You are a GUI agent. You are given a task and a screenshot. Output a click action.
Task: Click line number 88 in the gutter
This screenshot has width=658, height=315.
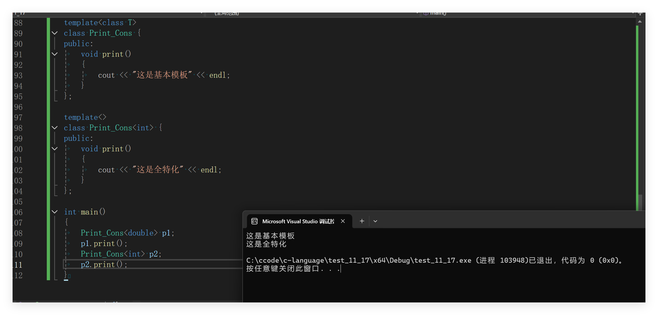pos(18,23)
